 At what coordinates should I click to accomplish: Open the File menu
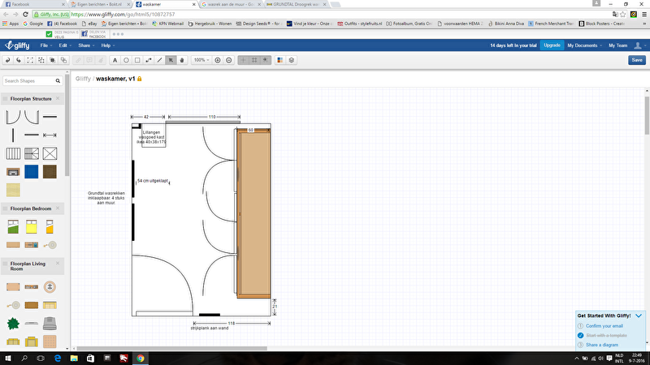coord(45,45)
